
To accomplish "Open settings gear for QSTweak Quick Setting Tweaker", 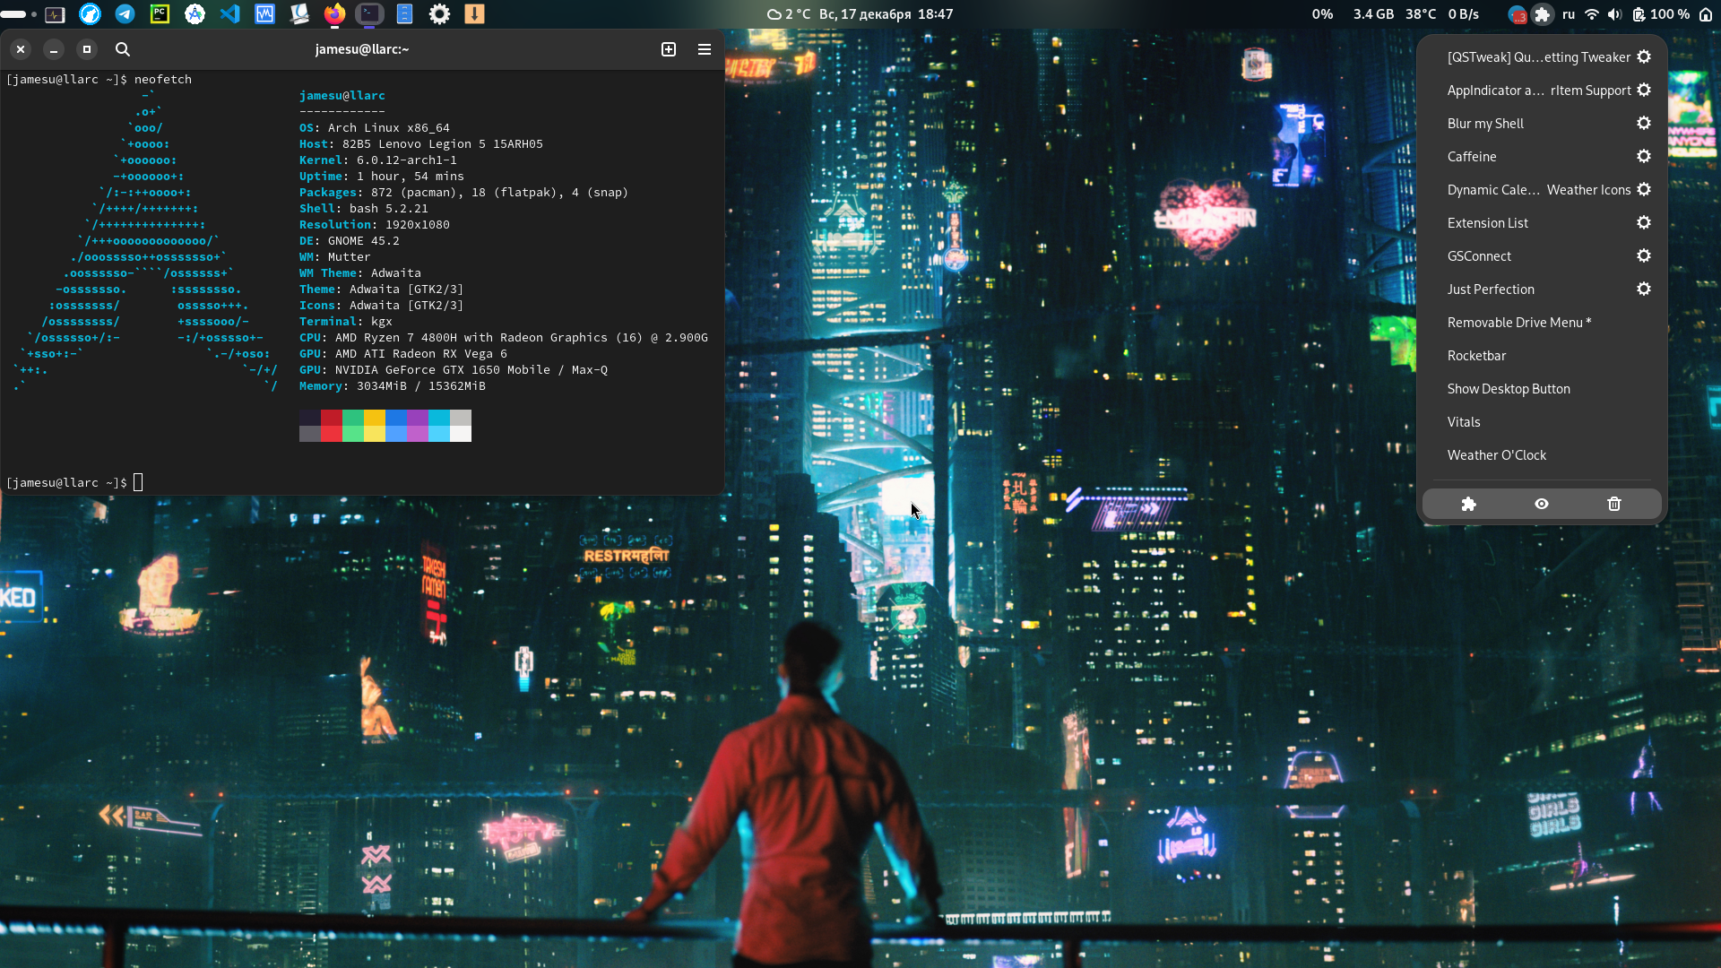I will coord(1644,56).
